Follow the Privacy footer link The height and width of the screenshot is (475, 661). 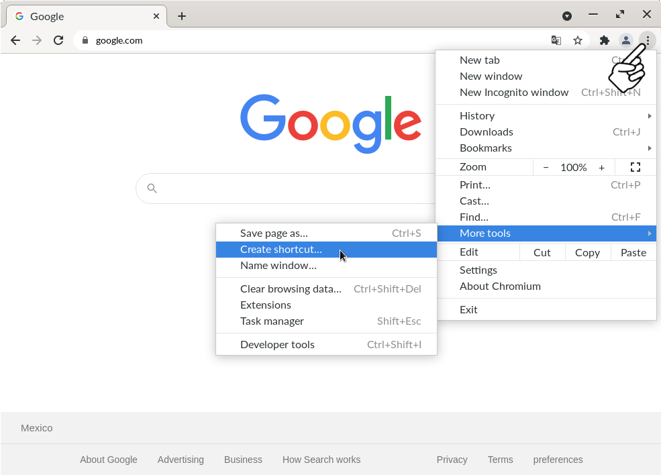pos(452,460)
